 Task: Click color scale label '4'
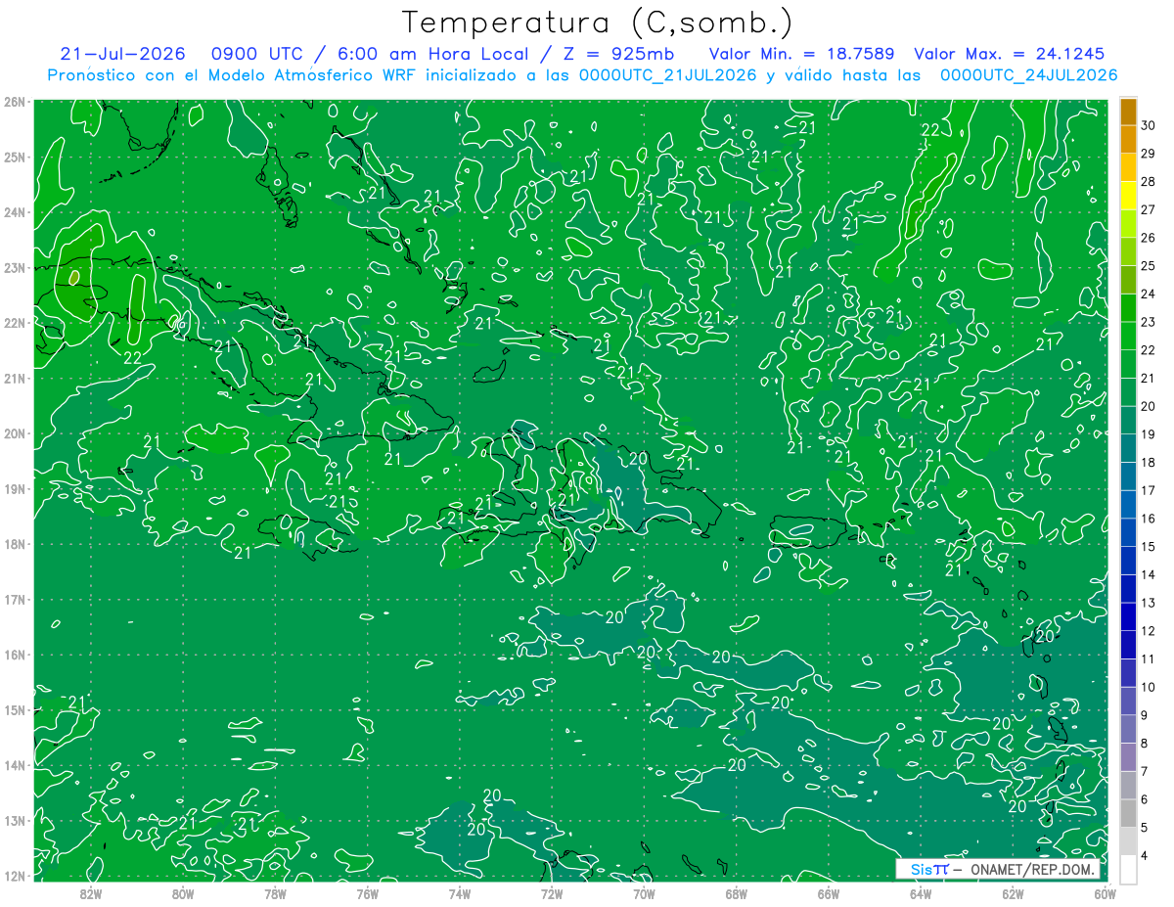1146,855
